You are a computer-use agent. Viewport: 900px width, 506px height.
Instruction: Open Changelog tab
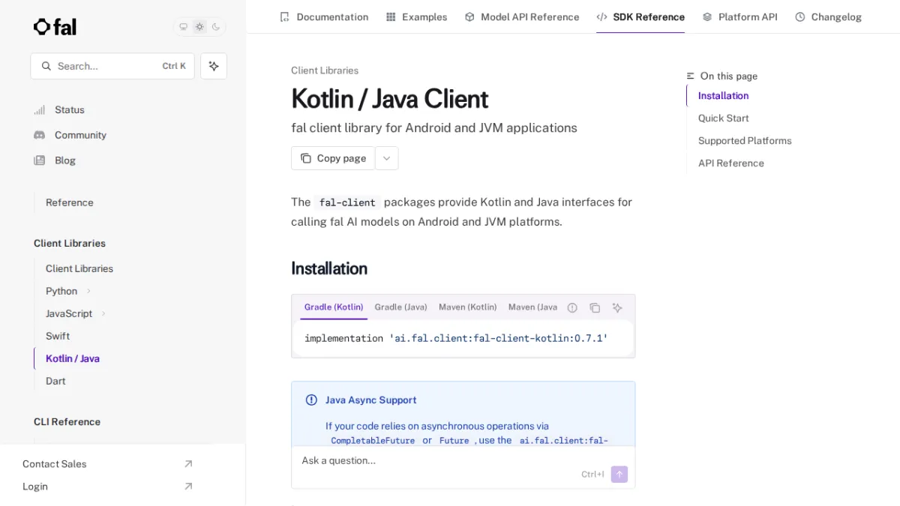pyautogui.click(x=828, y=16)
